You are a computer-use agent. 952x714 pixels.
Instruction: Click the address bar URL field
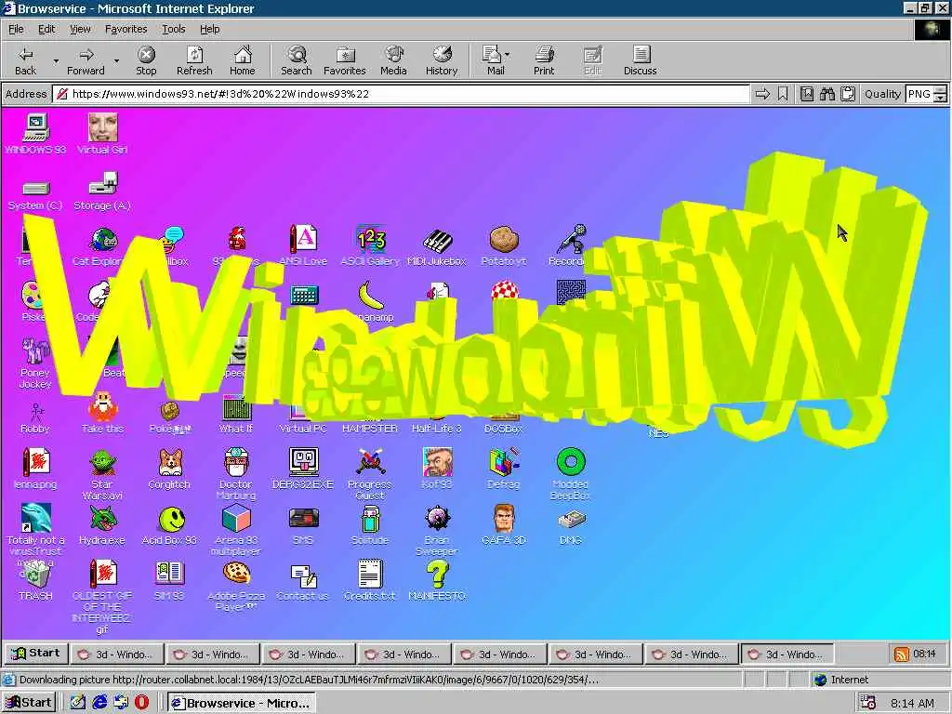coord(401,94)
